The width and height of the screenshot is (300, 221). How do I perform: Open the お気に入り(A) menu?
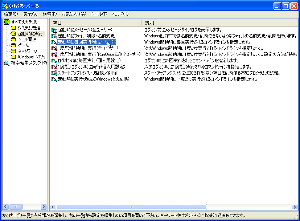pos(74,14)
